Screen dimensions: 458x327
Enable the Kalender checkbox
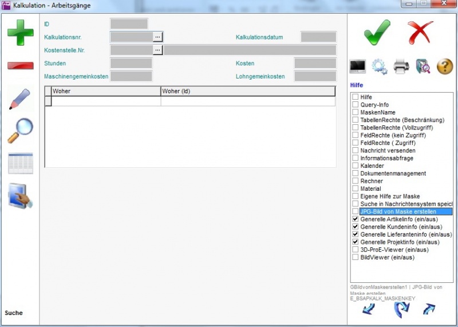[x=356, y=166]
